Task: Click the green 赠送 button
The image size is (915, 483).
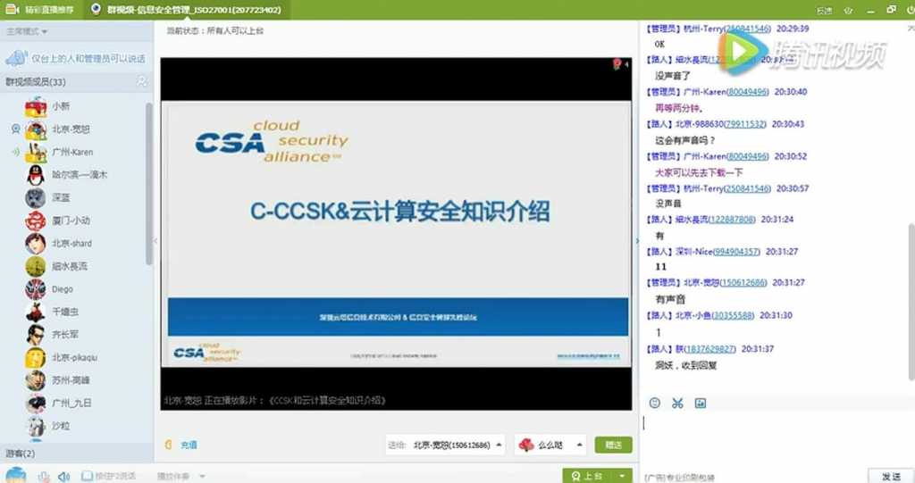Action: pos(613,446)
